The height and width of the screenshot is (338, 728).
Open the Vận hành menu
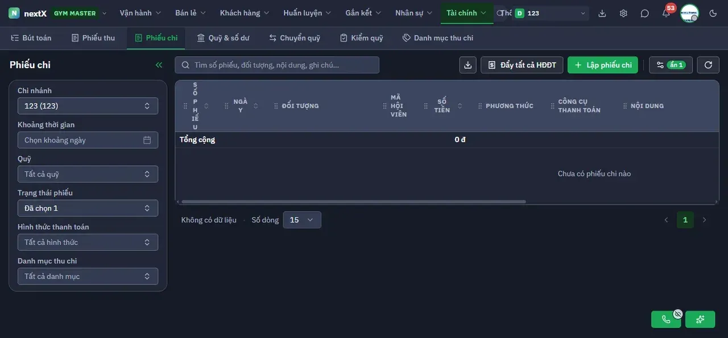tap(140, 13)
